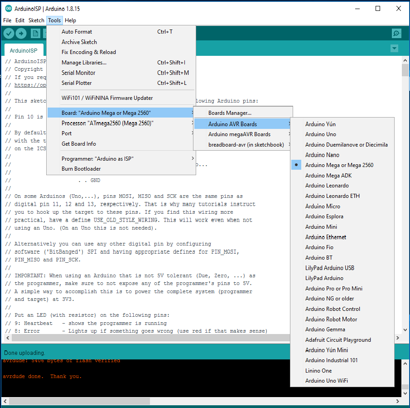Expand the Programmer: Arduino as ISP submenu

(121, 159)
